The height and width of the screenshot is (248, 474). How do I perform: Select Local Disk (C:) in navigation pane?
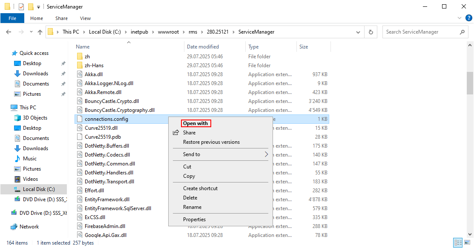[39, 189]
